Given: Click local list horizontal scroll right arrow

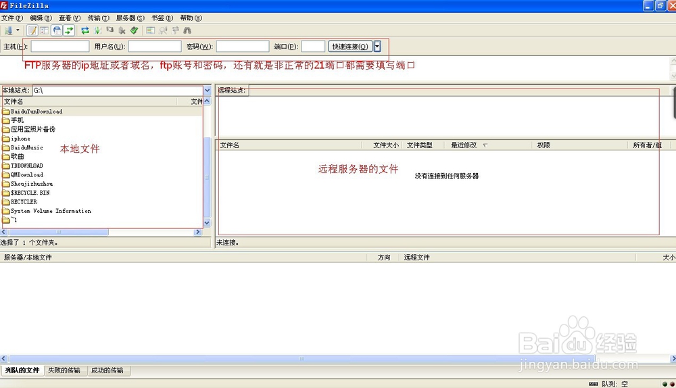Looking at the screenshot, I should click(x=198, y=232).
